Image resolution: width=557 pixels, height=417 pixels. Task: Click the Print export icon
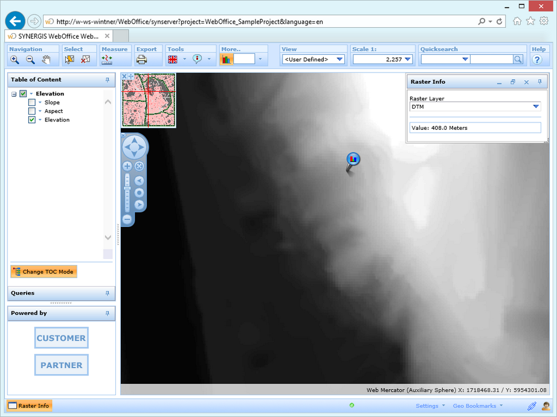(x=141, y=60)
